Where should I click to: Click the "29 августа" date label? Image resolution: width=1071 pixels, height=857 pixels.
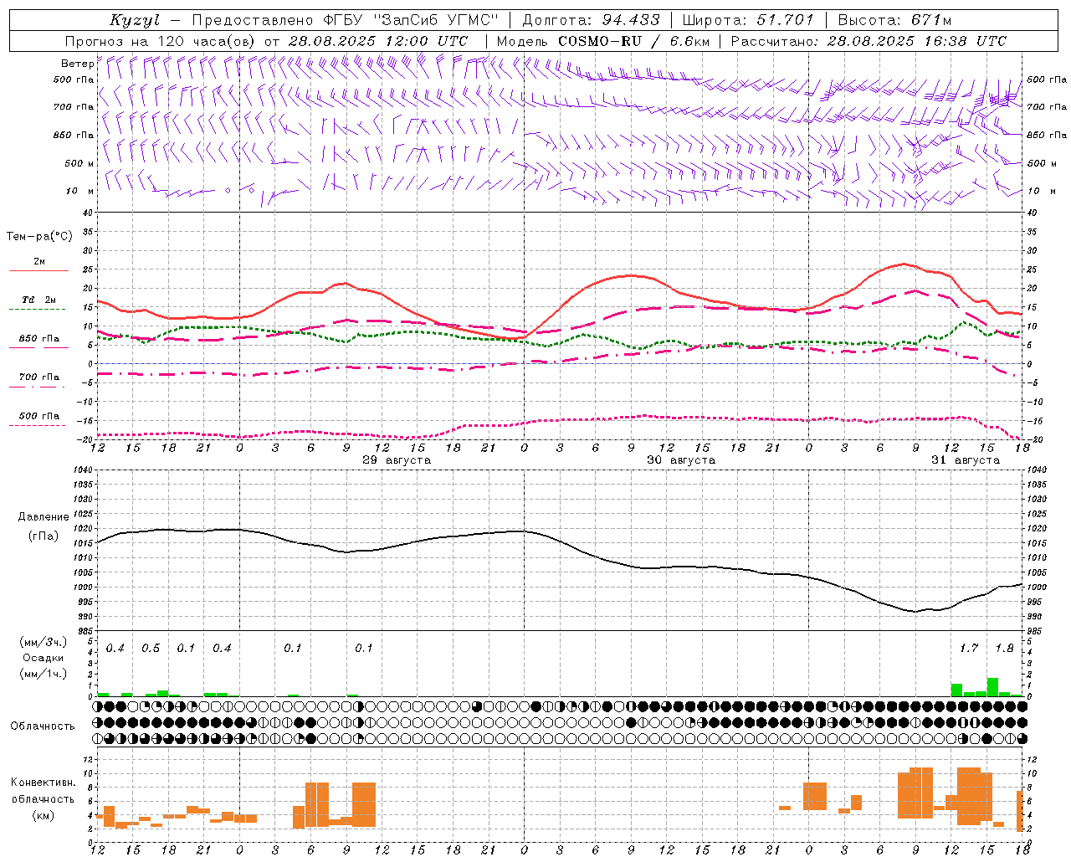pos(397,460)
